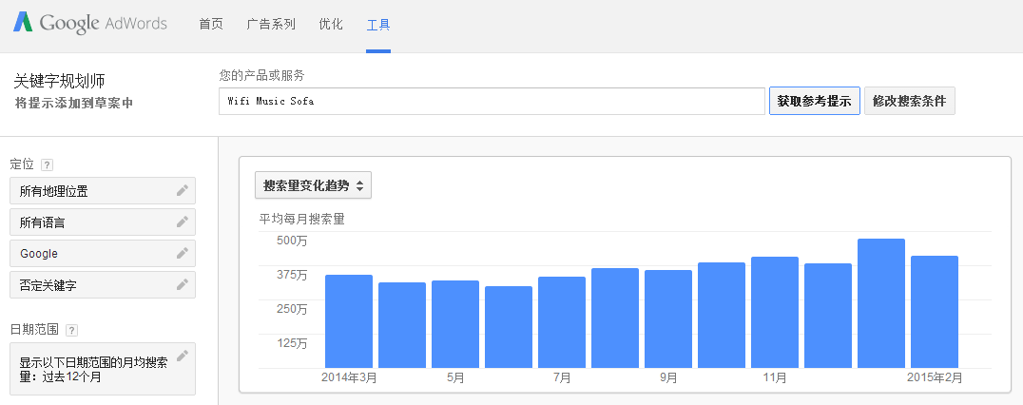This screenshot has width=1023, height=405.
Task: Click pencil icon beside 所有地理位置
Action: tap(183, 190)
